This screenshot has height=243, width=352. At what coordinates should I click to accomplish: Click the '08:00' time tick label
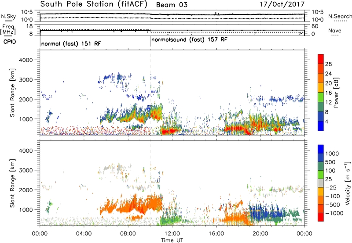click(x=128, y=234)
